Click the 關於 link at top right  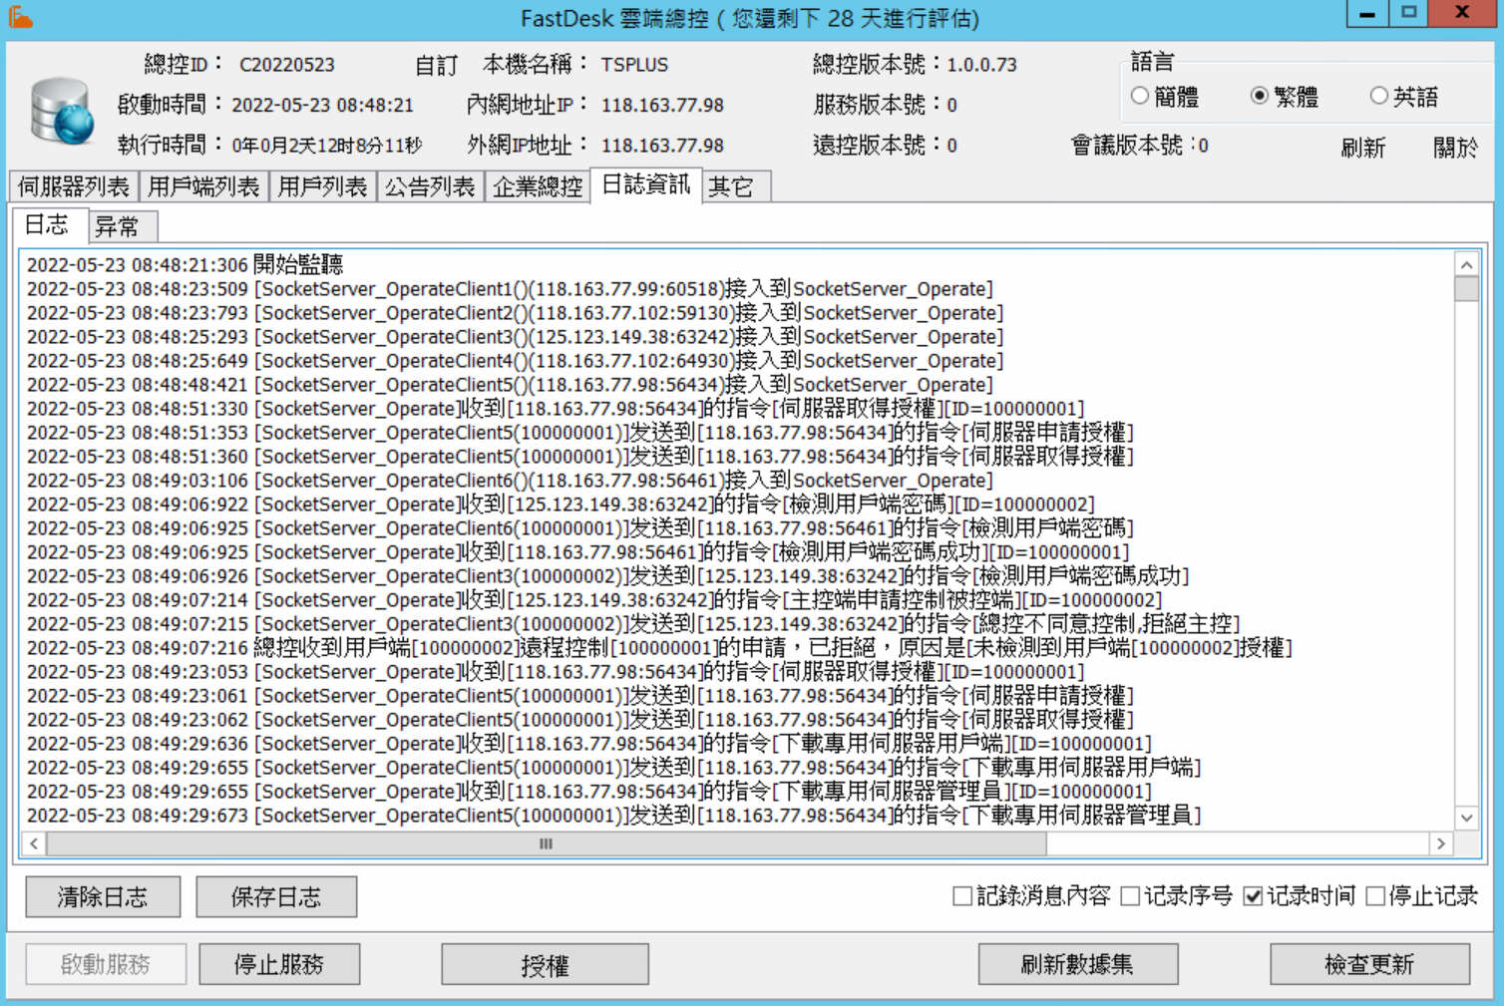point(1456,149)
